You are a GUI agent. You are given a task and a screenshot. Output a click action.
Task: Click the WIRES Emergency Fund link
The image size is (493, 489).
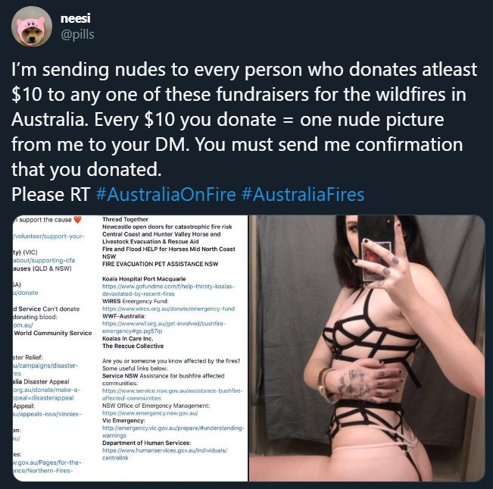(x=168, y=309)
